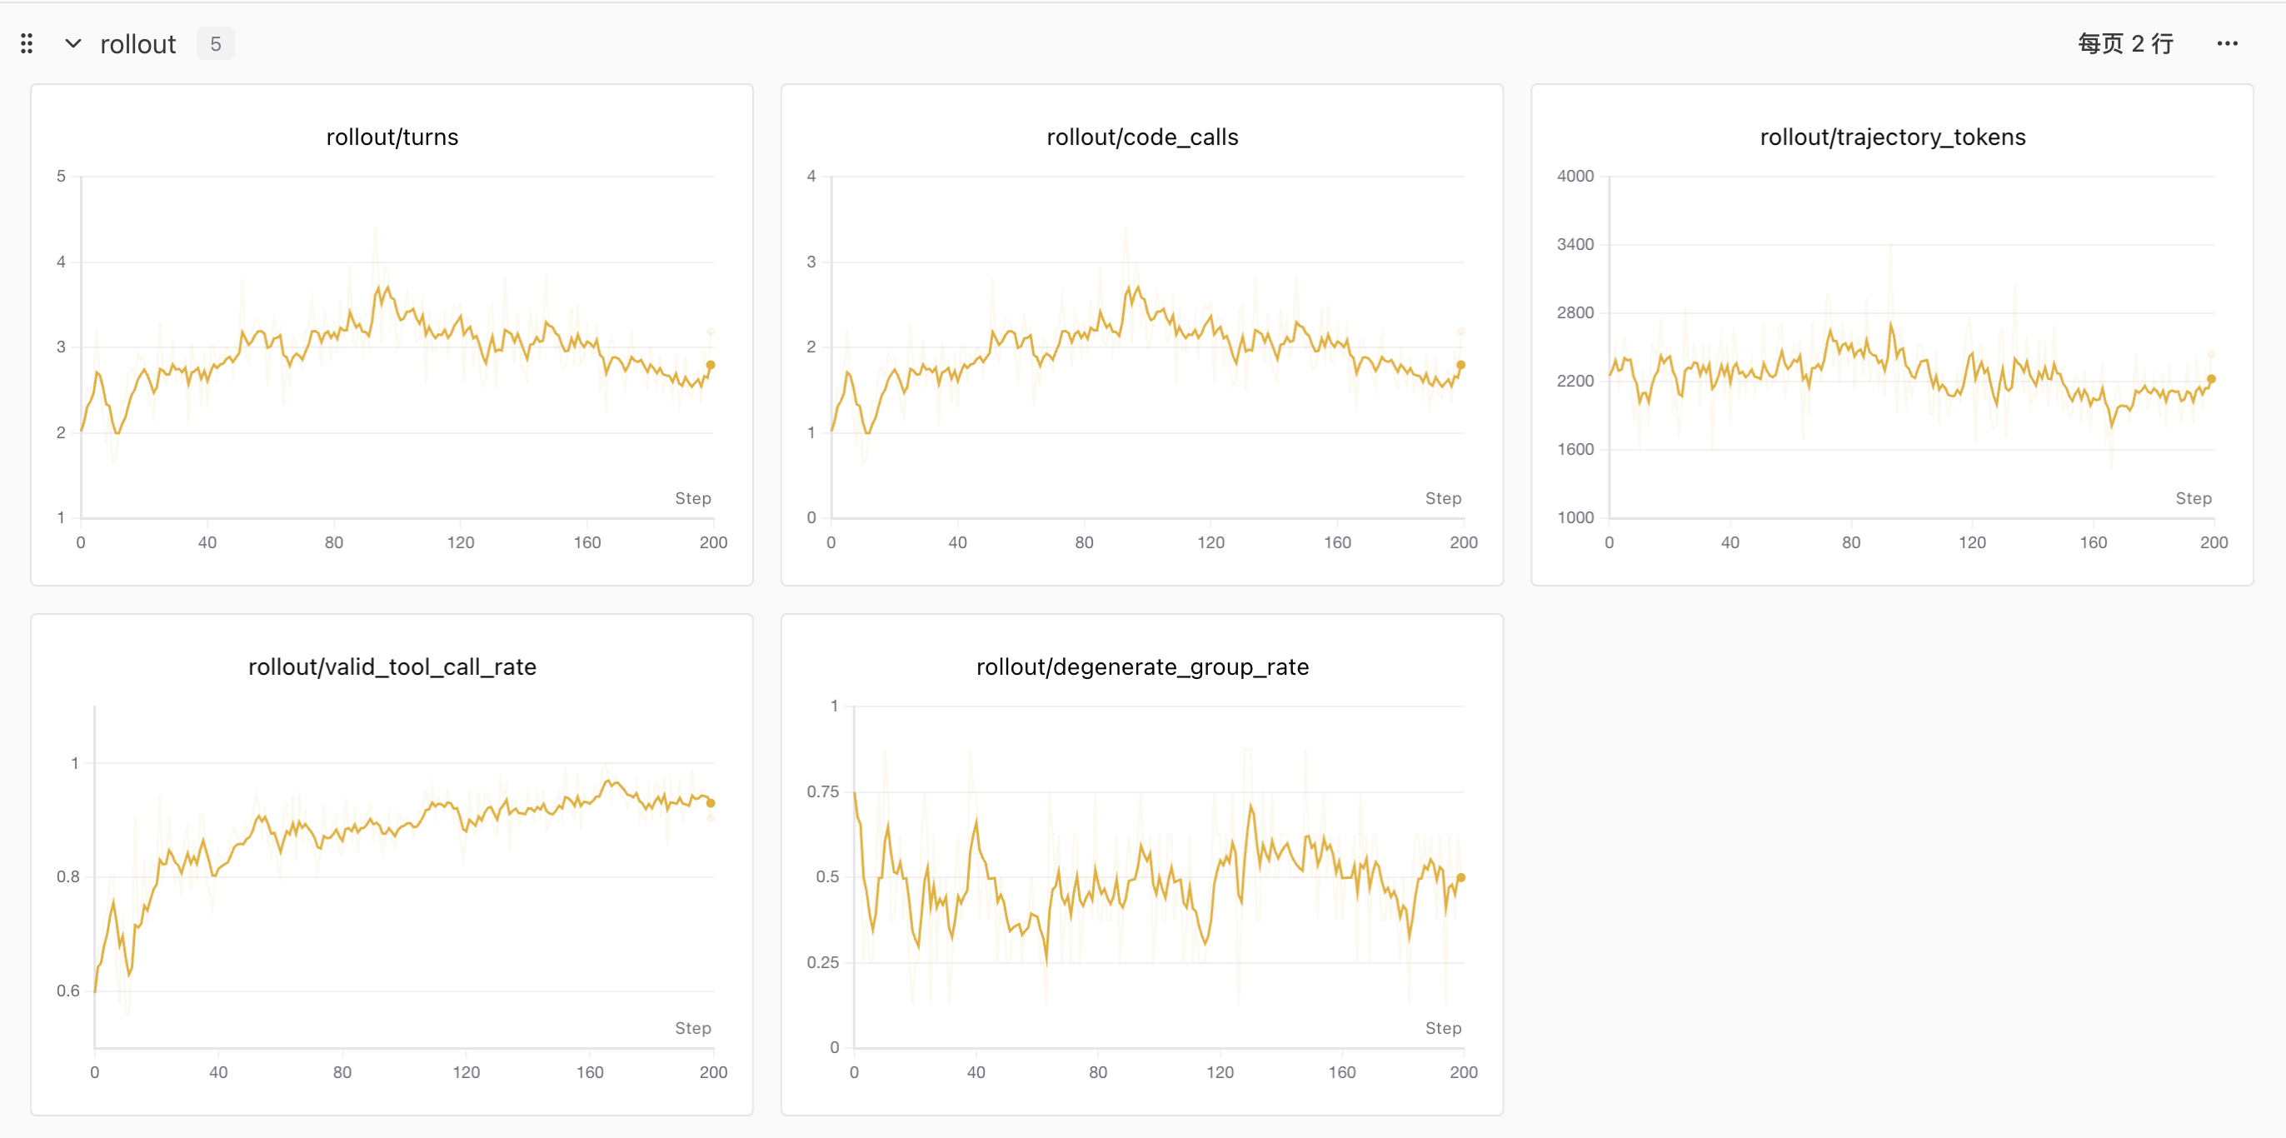Click the 120 x-axis tick in rollout/code_calls

1210,542
